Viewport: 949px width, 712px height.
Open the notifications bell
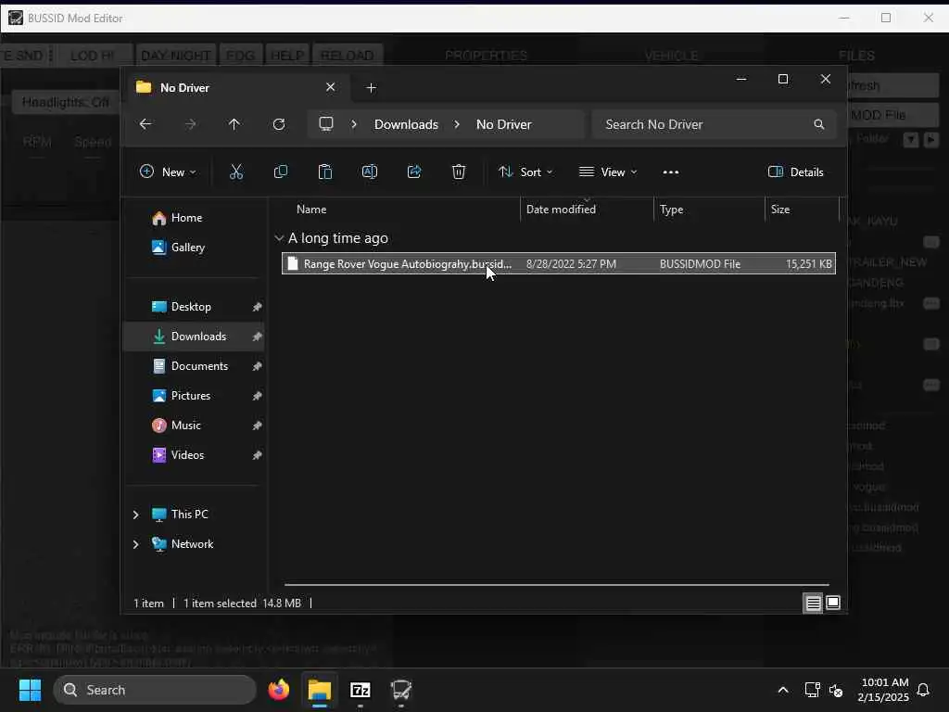924,690
